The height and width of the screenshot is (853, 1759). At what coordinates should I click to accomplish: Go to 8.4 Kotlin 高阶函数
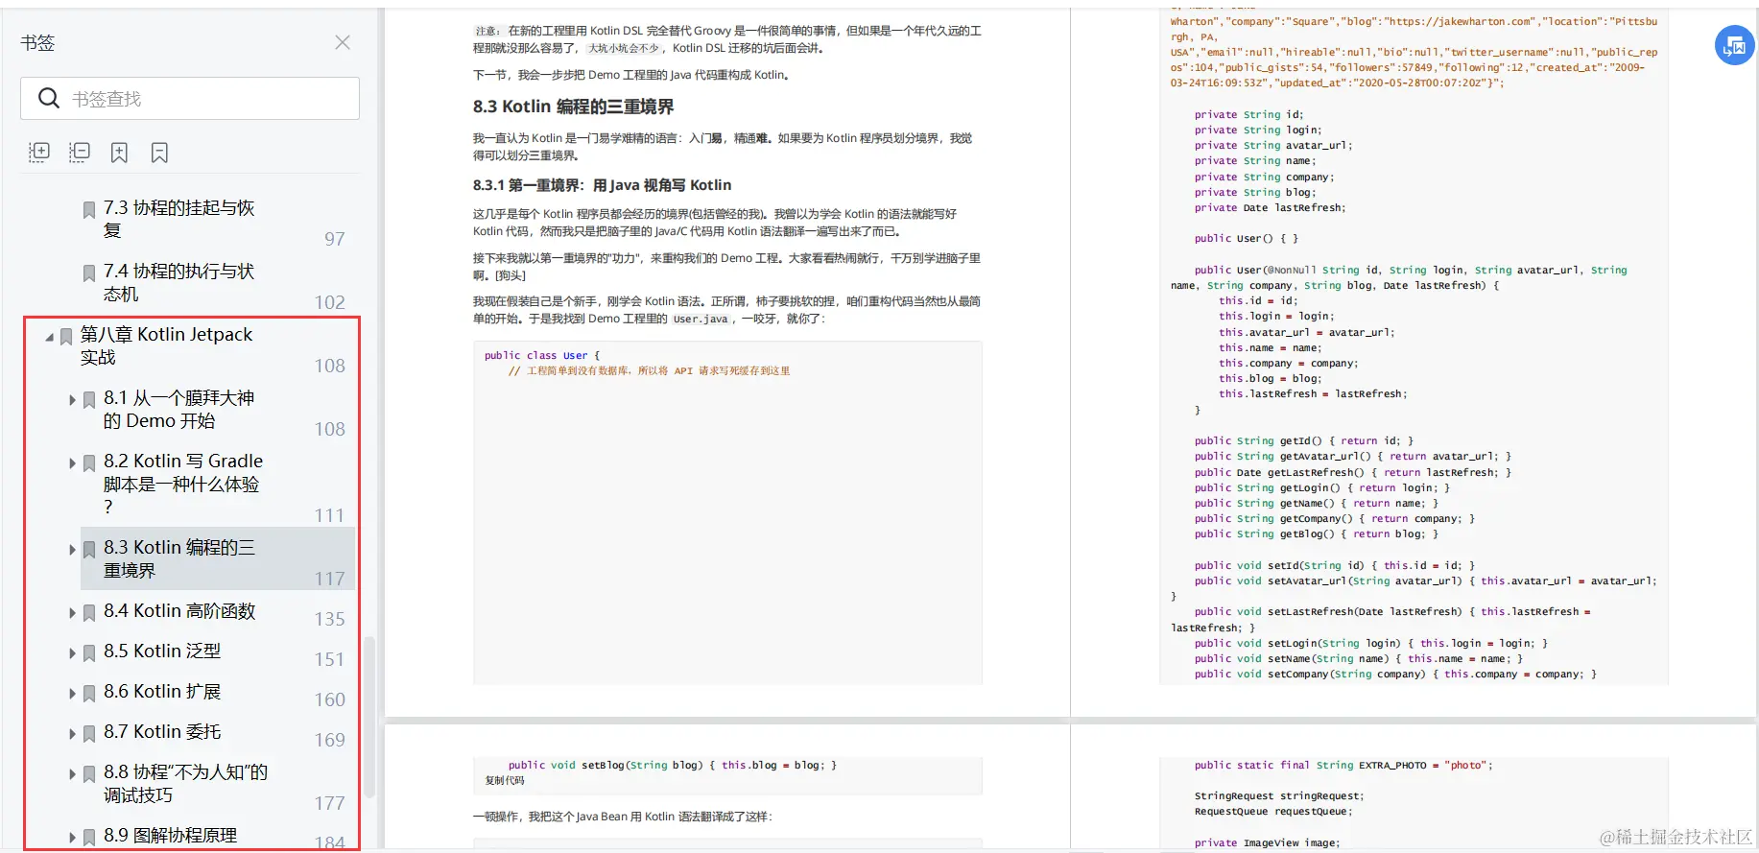point(179,611)
